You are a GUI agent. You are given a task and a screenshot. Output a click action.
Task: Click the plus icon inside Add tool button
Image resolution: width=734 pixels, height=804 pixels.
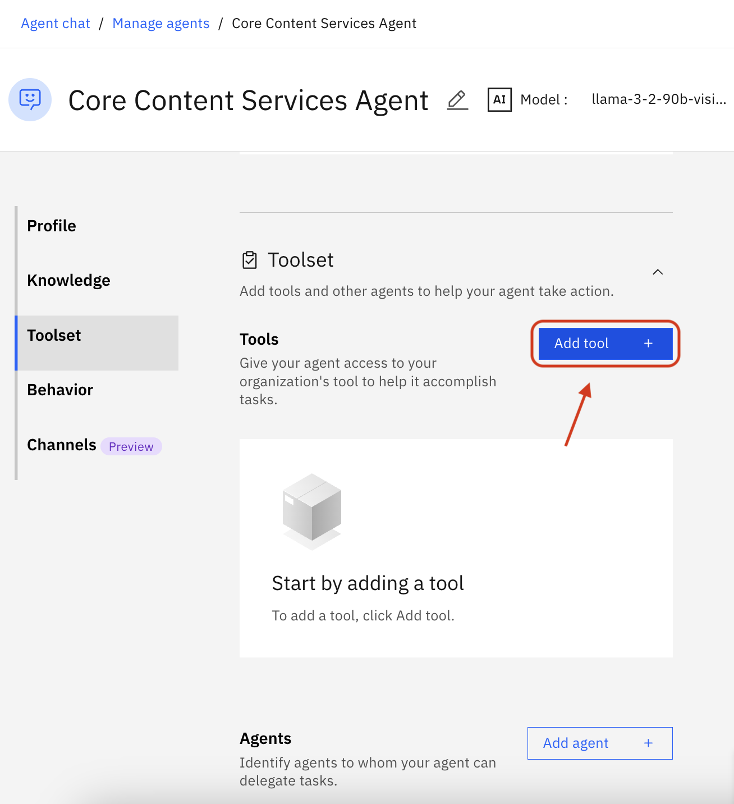pyautogui.click(x=648, y=343)
